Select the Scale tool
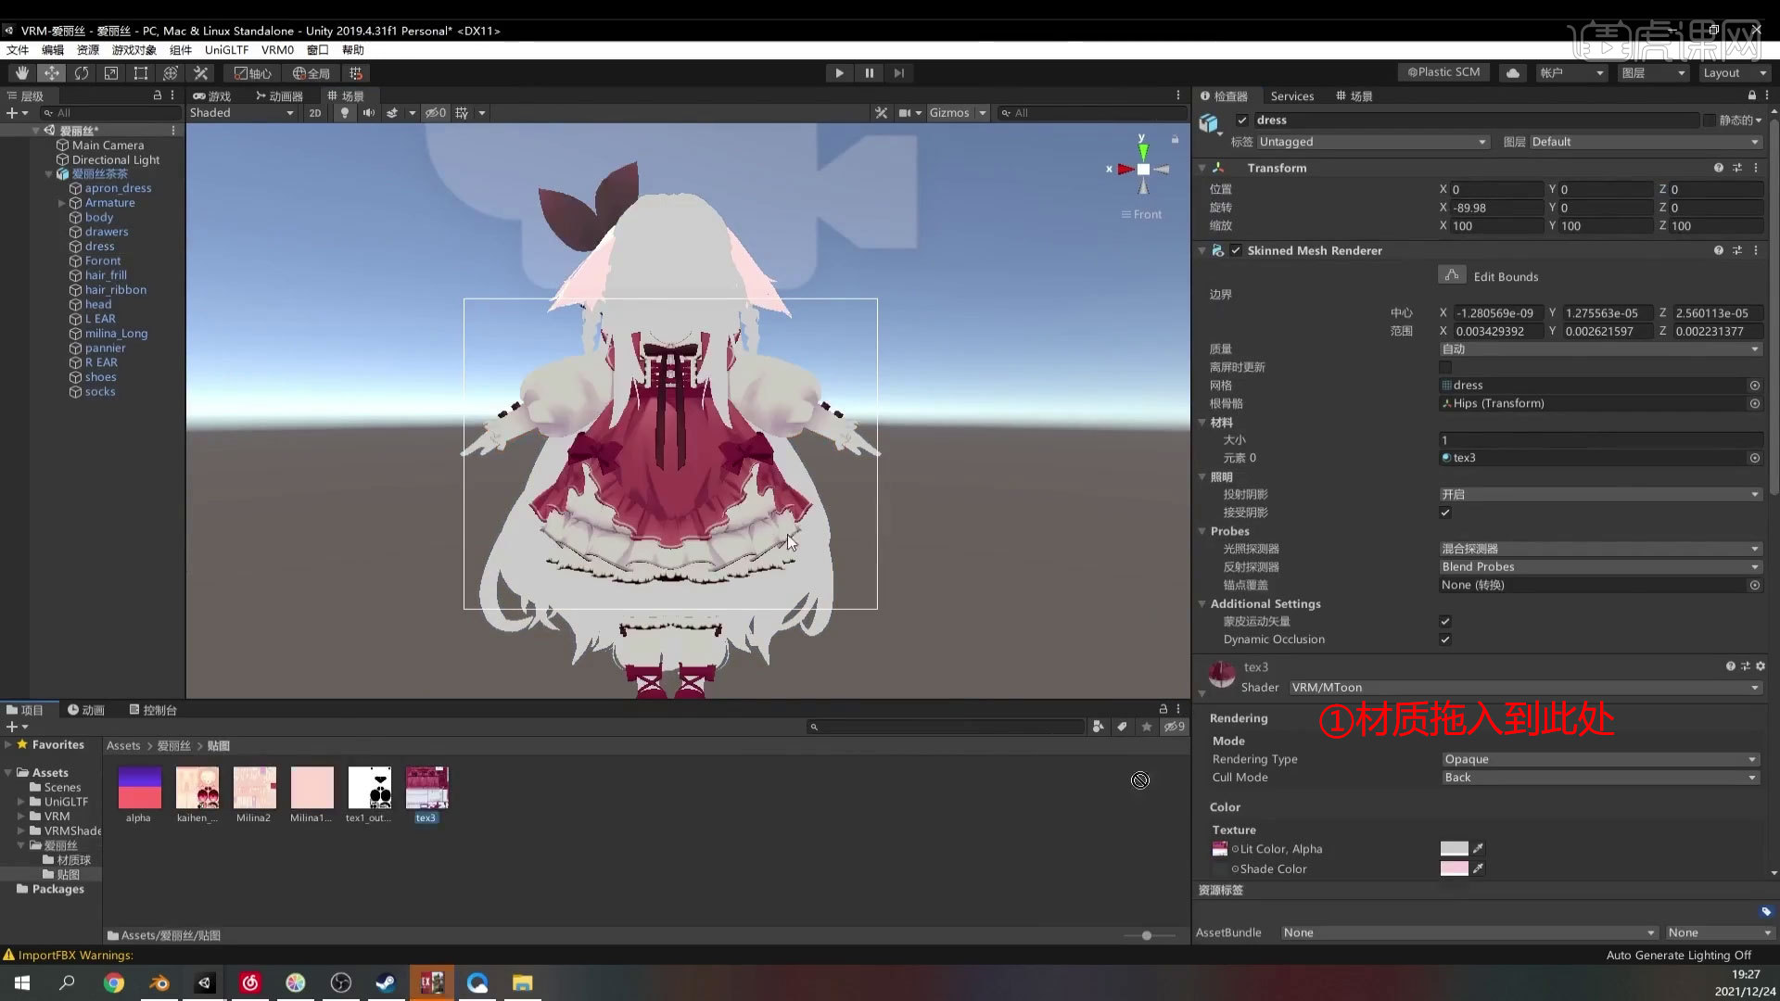Image resolution: width=1780 pixels, height=1001 pixels. point(111,72)
